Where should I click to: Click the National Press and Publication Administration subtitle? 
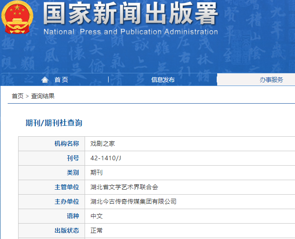[x=131, y=32]
